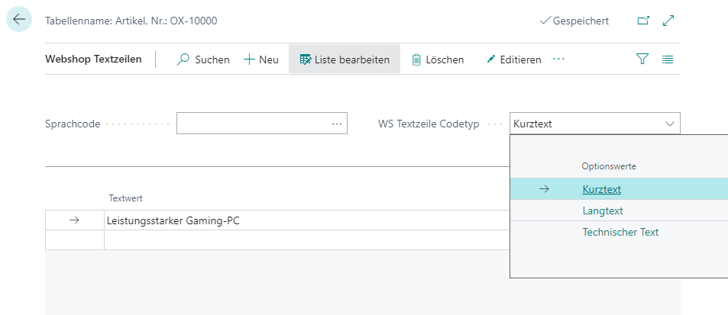Choose Langtext from option list
This screenshot has height=315, width=728.
pos(603,211)
